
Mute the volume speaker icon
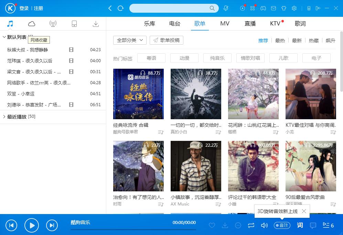click(264, 225)
